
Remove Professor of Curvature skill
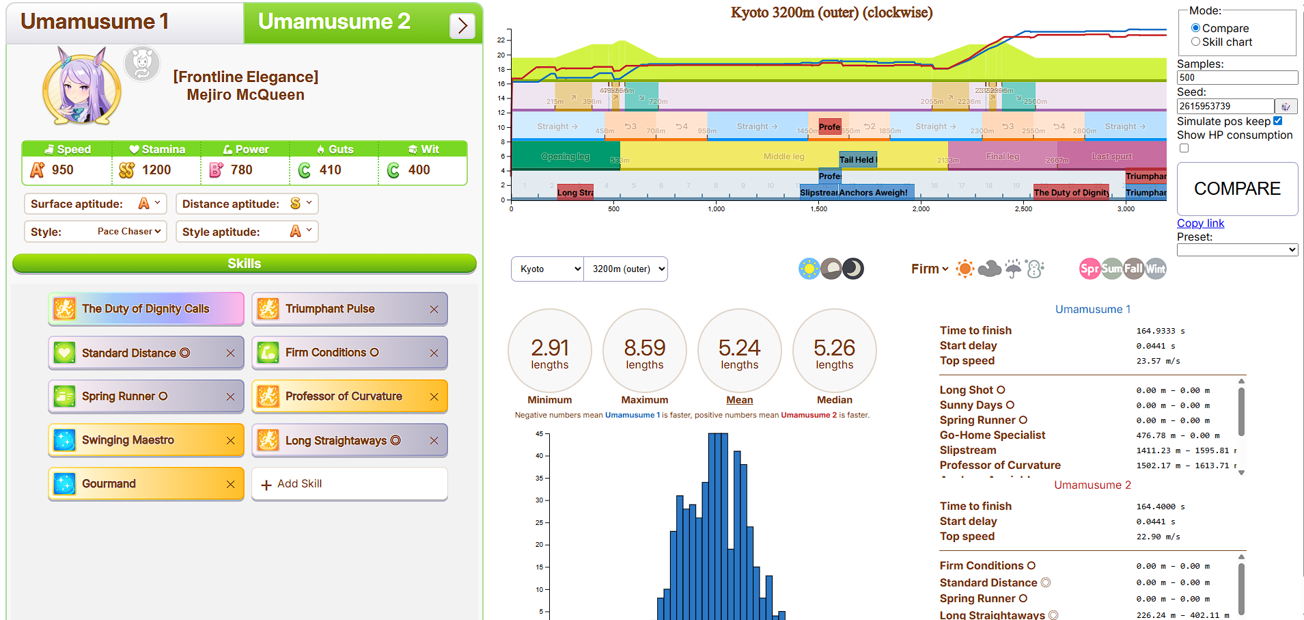coord(434,397)
